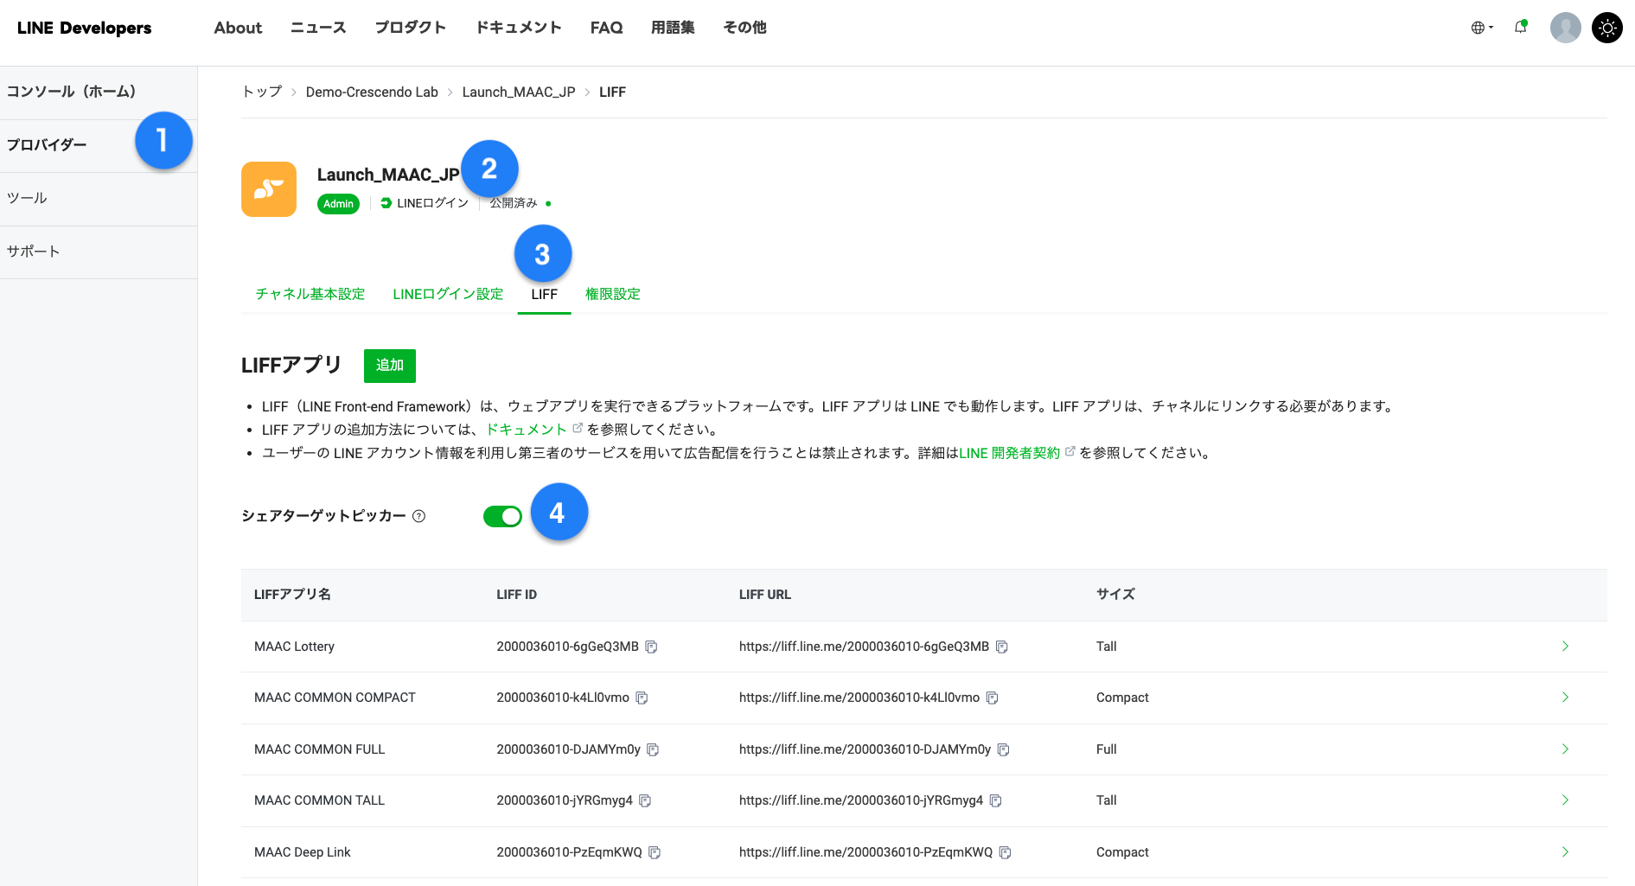Click the LIFF URL column header
Image resolution: width=1635 pixels, height=886 pixels.
(x=765, y=595)
